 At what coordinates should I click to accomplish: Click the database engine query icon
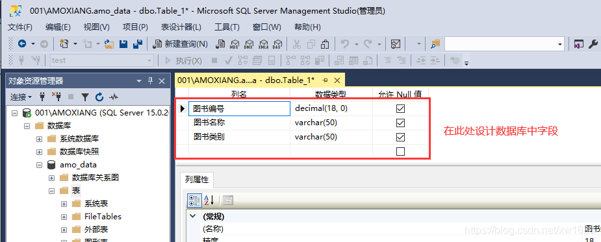click(220, 44)
